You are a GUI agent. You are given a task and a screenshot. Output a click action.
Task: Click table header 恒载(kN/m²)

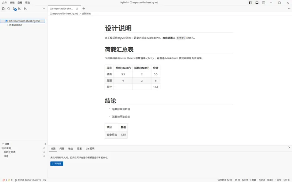[123, 68]
